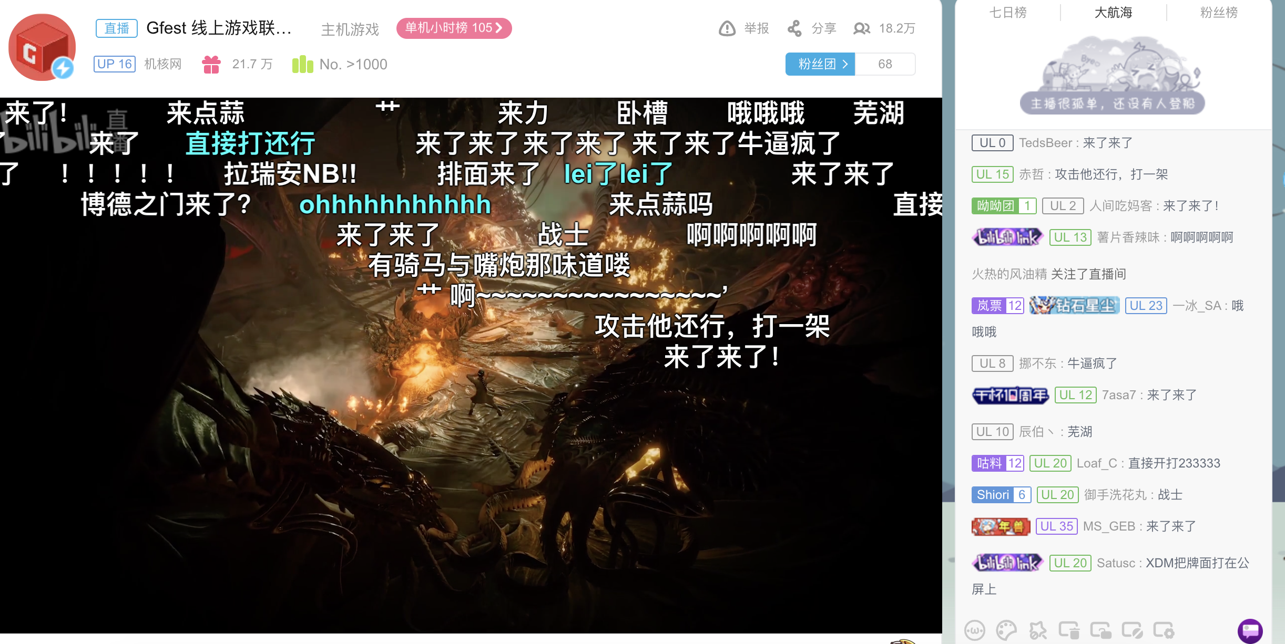The image size is (1285, 644).
Task: Click the 咕料 12 fan medal
Action: (x=998, y=463)
